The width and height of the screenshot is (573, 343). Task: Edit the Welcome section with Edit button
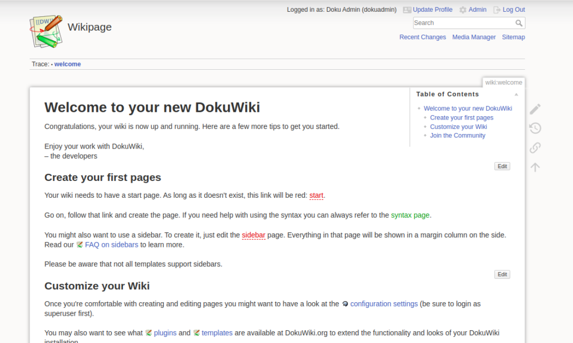tap(502, 166)
